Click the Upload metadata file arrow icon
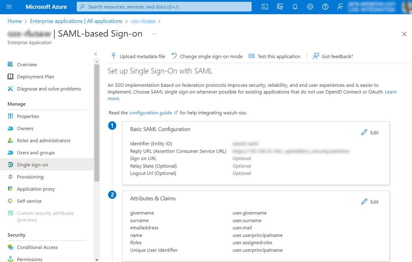 coord(113,56)
